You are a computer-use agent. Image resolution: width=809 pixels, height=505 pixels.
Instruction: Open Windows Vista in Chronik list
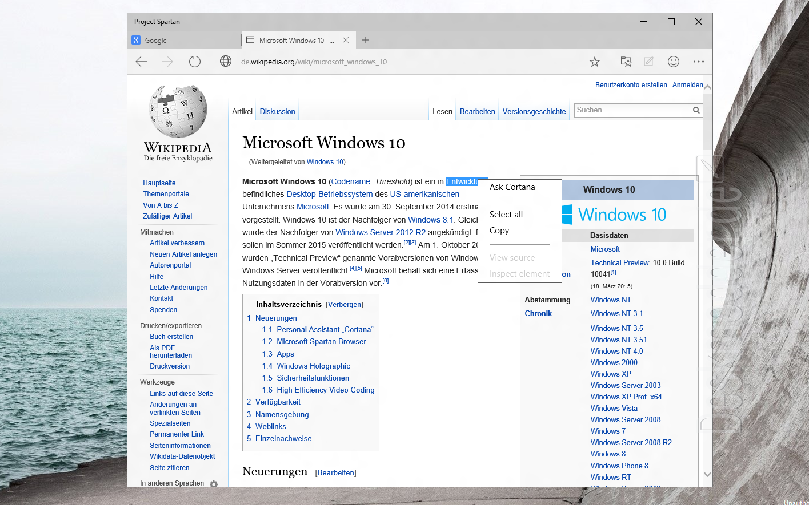614,408
